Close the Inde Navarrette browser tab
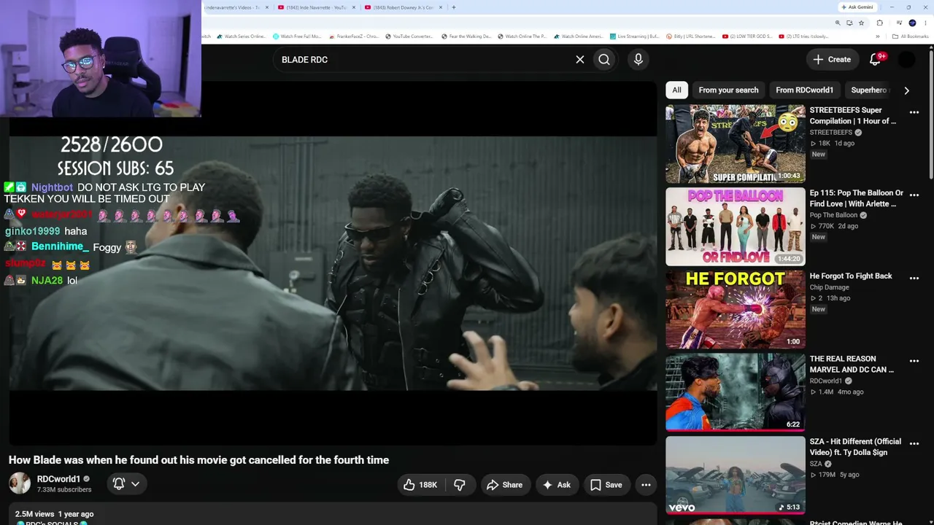The height and width of the screenshot is (525, 934). pyautogui.click(x=354, y=7)
